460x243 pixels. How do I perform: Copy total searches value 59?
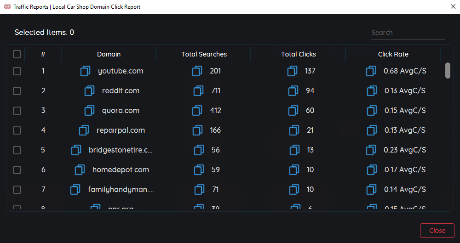pos(199,170)
